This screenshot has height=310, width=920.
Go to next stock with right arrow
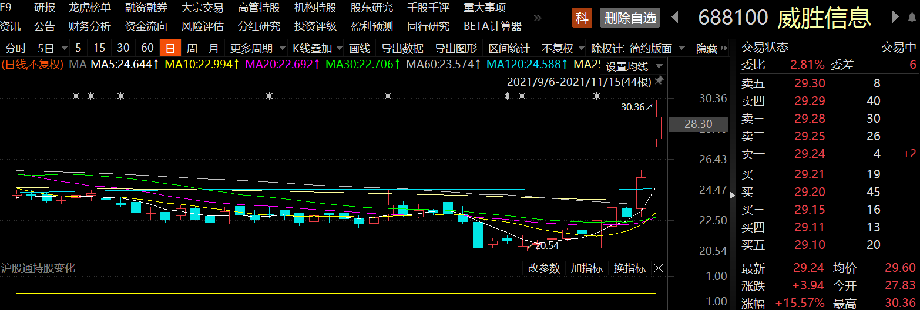click(x=895, y=18)
